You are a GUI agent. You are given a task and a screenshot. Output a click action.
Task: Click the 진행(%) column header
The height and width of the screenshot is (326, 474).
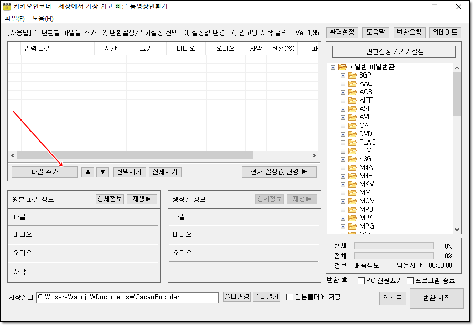click(283, 49)
